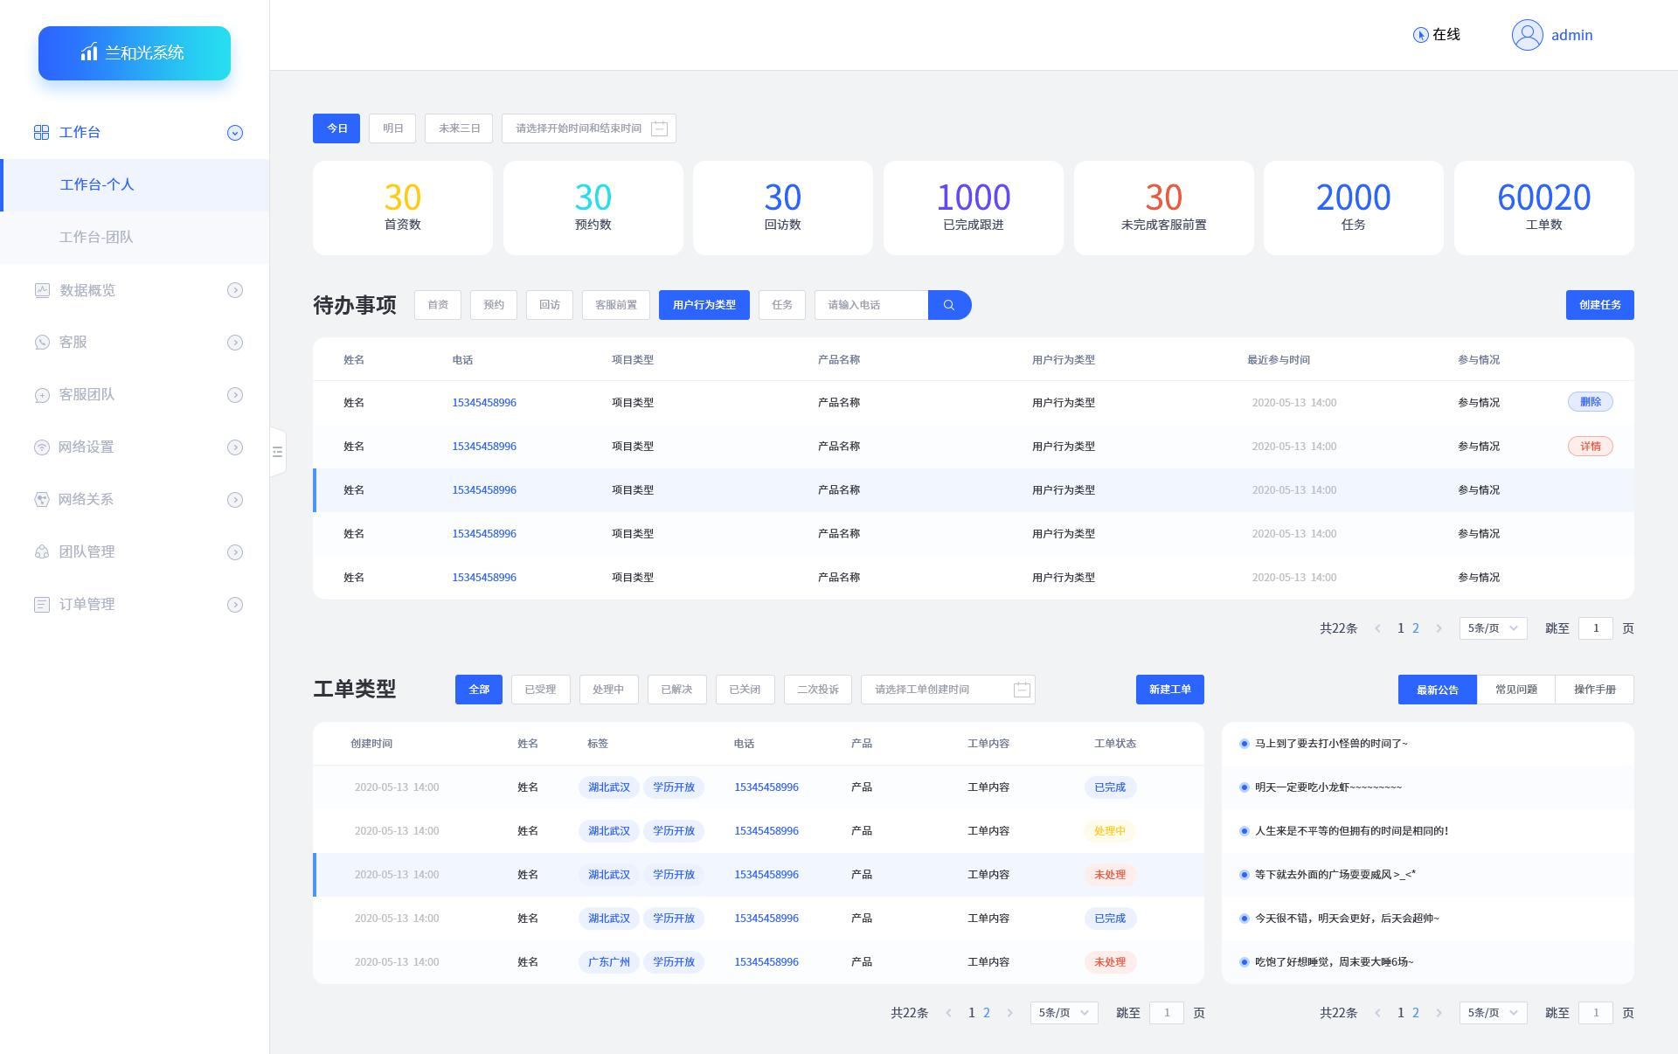Click the search magnifier icon button

pos(949,305)
